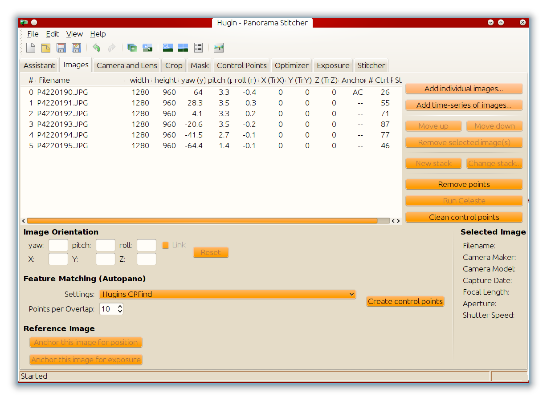Click the Clean control points button

point(464,217)
